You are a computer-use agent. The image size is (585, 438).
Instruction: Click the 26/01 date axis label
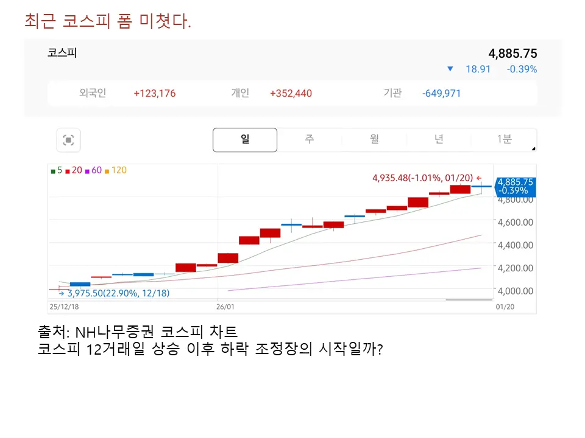click(225, 307)
